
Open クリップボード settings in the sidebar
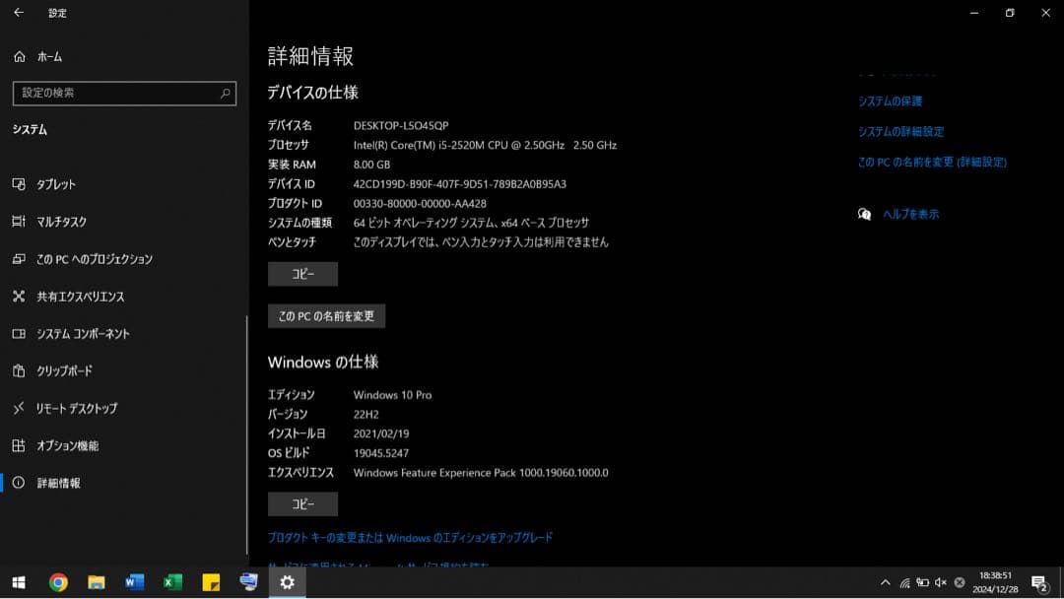pyautogui.click(x=67, y=371)
